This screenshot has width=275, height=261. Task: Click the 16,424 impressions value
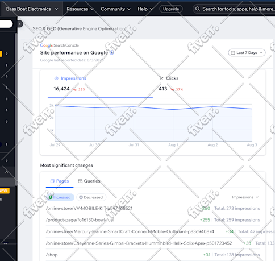[61, 89]
